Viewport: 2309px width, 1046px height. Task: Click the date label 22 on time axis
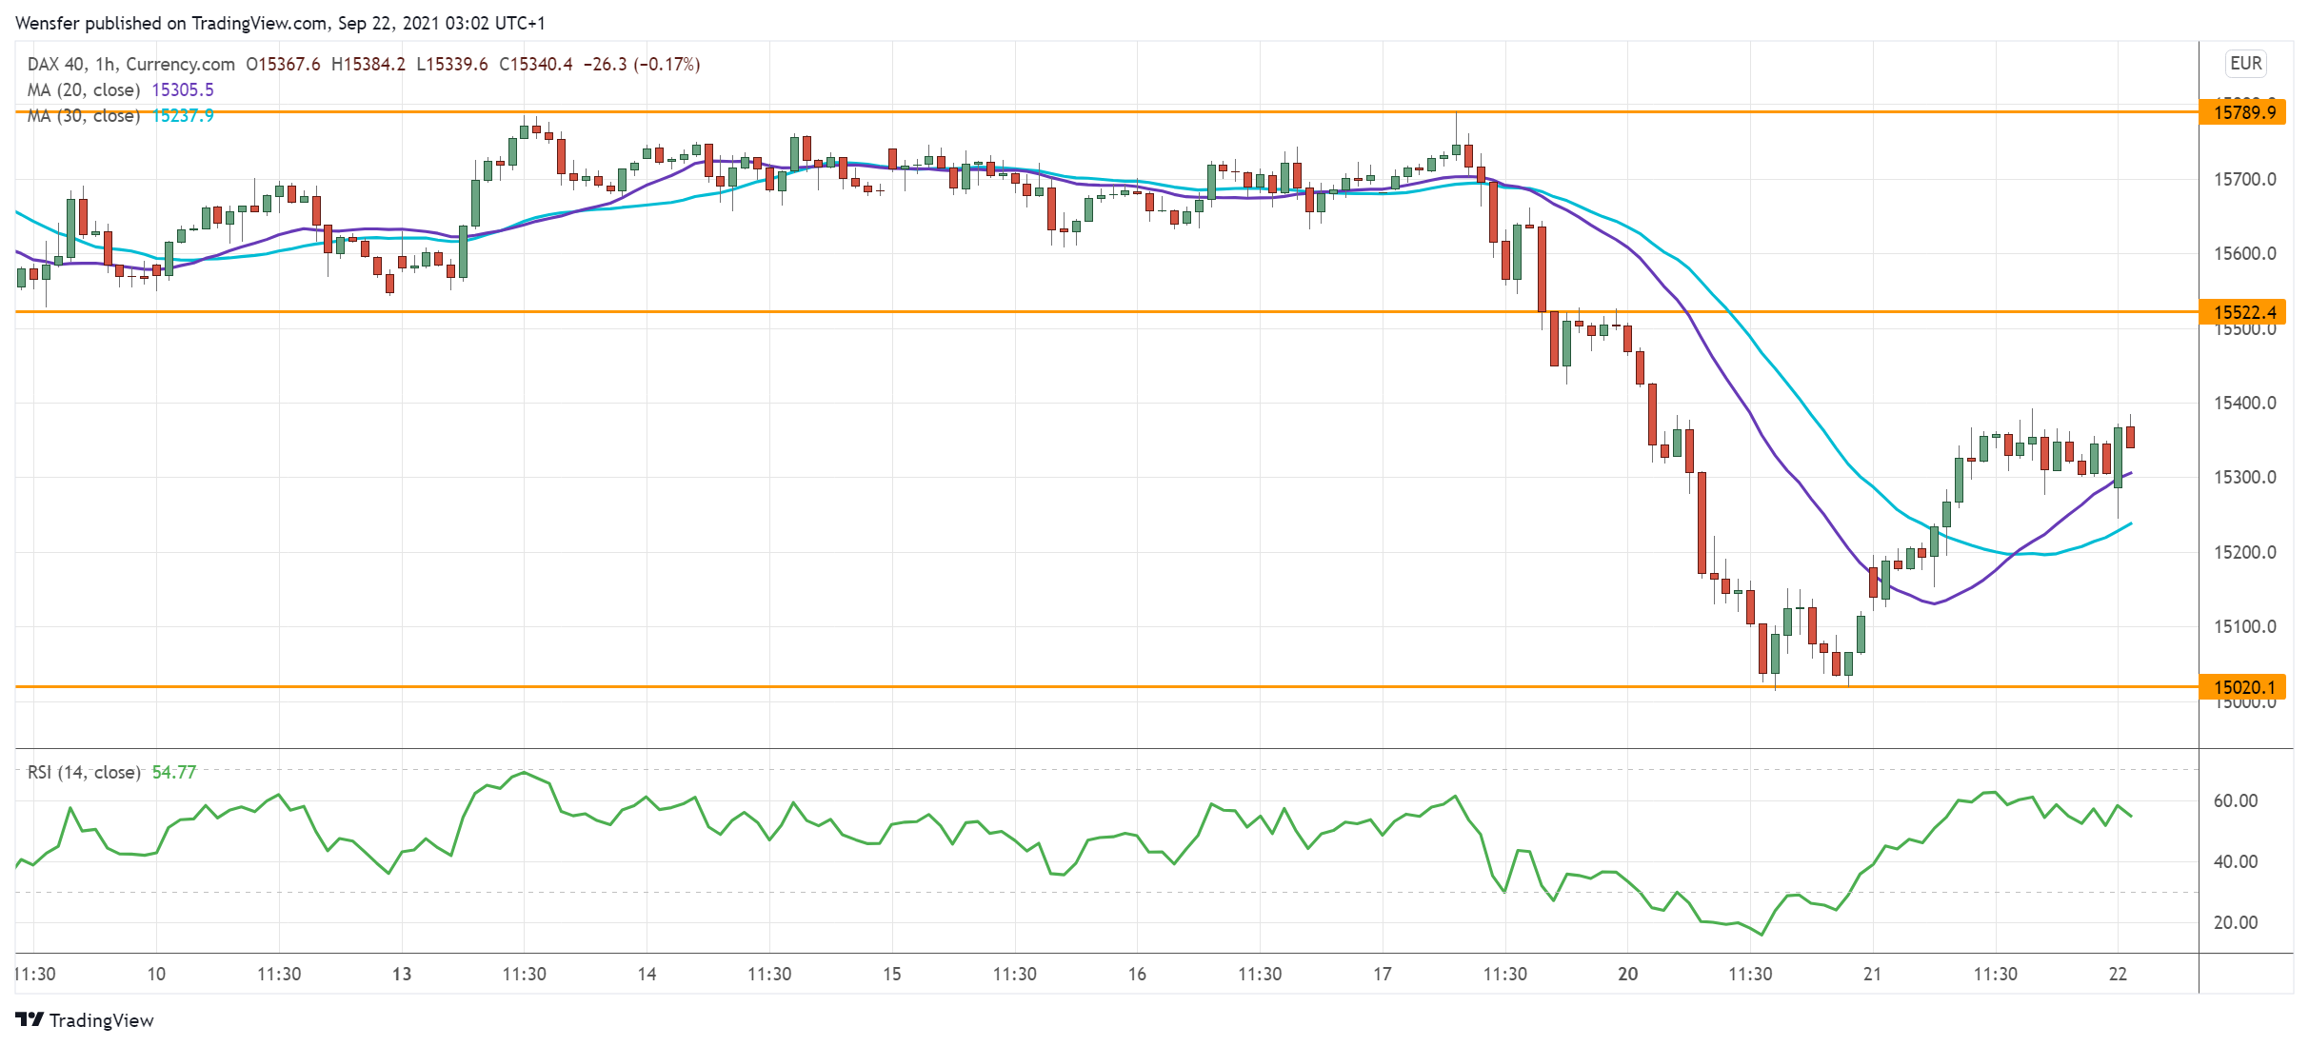(x=2118, y=974)
